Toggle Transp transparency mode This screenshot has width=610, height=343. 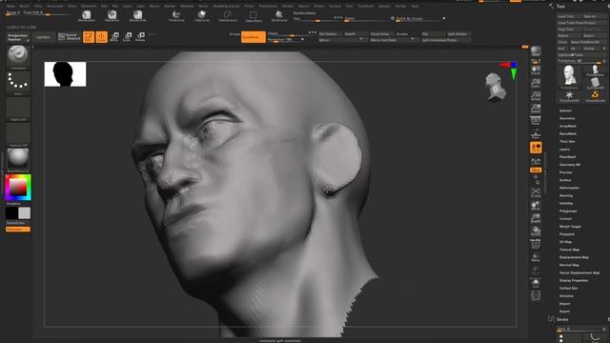pos(536,257)
